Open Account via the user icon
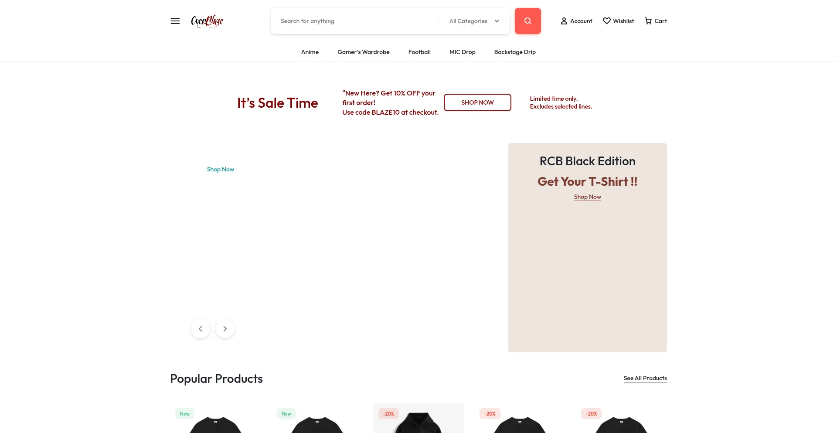 tap(564, 21)
